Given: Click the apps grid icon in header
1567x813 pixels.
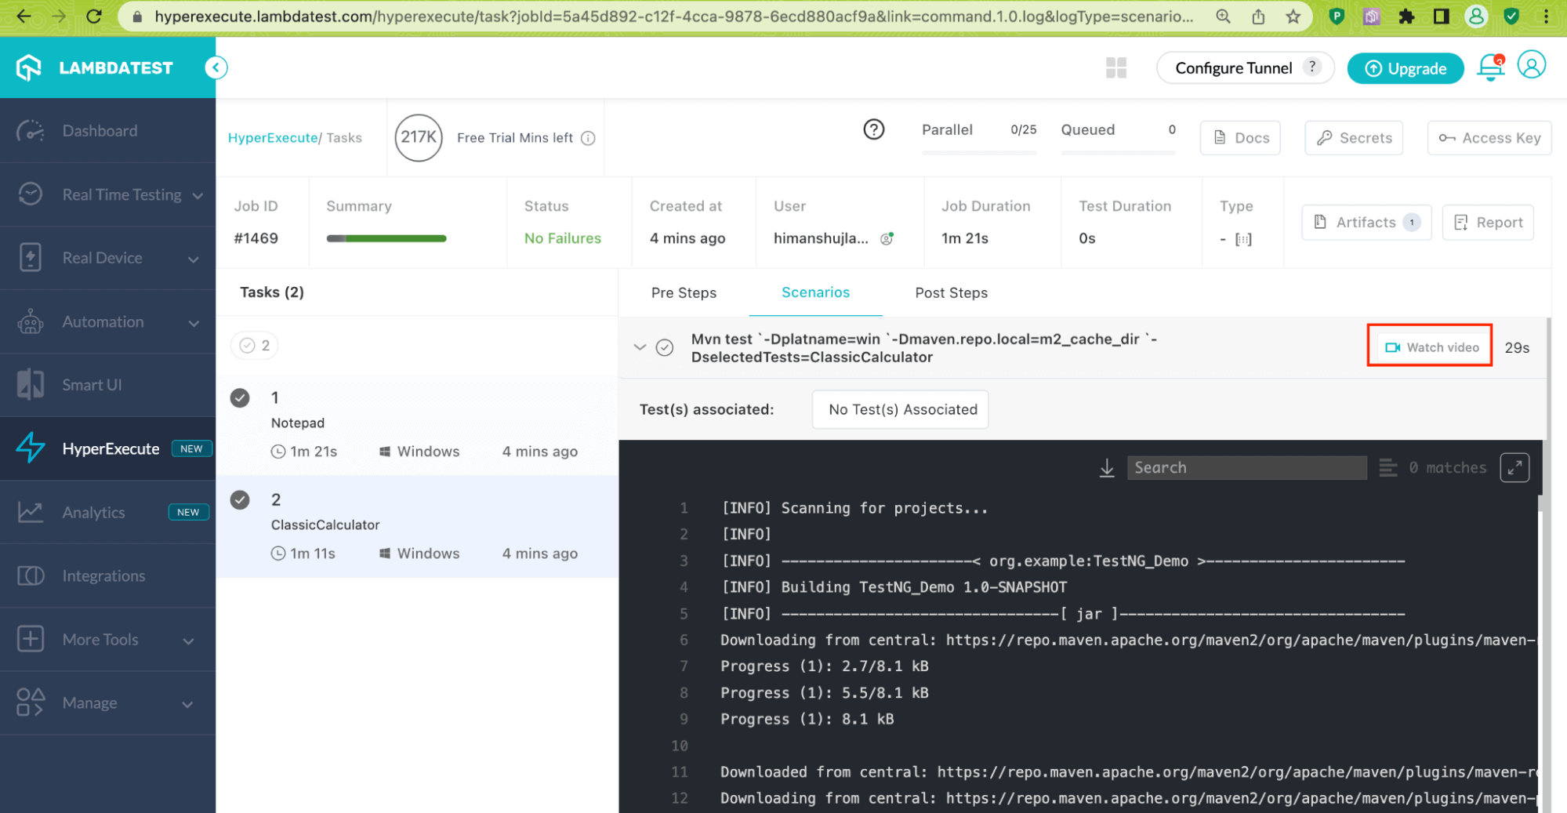Looking at the screenshot, I should (1115, 68).
